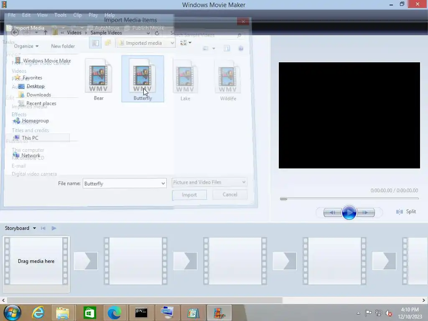Screen dimensions: 428x321
Task: Select Network in navigation pane
Action: coord(31,155)
